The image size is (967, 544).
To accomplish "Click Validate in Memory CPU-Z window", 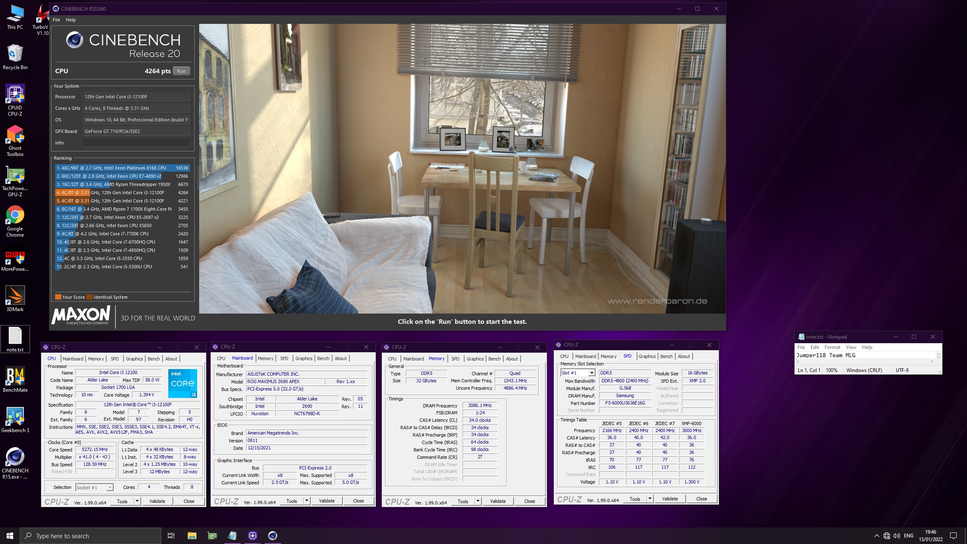I will click(x=498, y=501).
